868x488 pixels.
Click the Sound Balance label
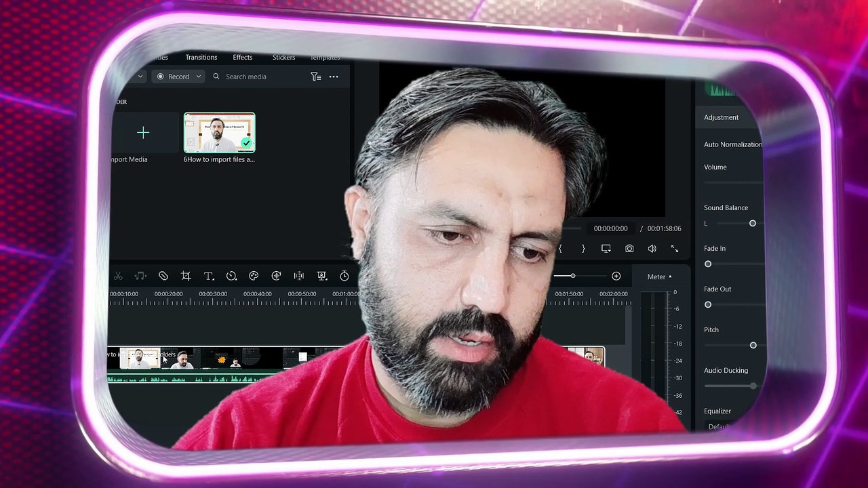(x=726, y=207)
